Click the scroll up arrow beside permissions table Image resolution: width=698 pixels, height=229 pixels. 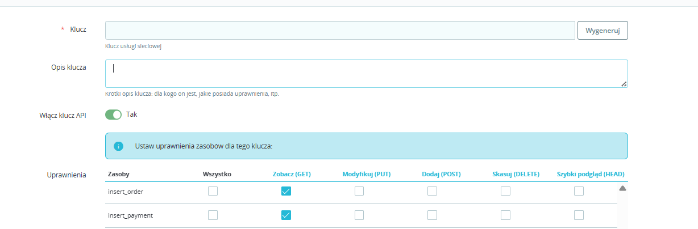622,188
